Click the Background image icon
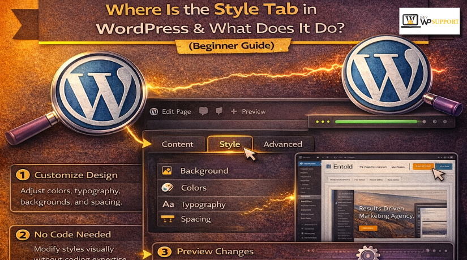 [167, 171]
